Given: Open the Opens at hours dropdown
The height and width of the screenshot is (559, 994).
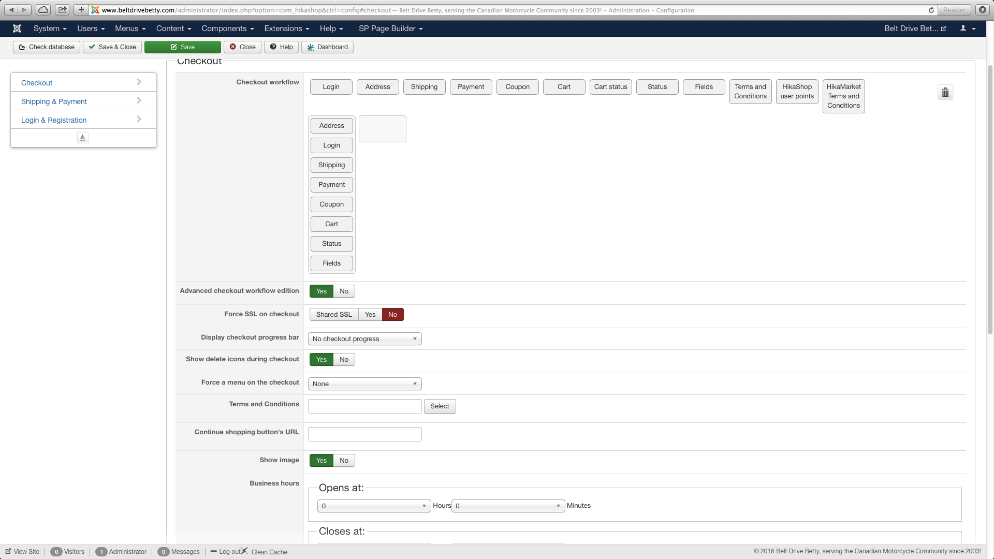Looking at the screenshot, I should click(374, 506).
